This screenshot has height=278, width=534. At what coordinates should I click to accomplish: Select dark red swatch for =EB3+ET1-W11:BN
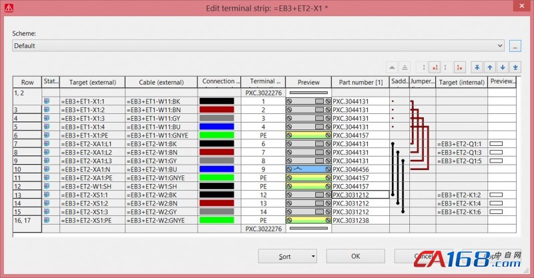tap(216, 109)
